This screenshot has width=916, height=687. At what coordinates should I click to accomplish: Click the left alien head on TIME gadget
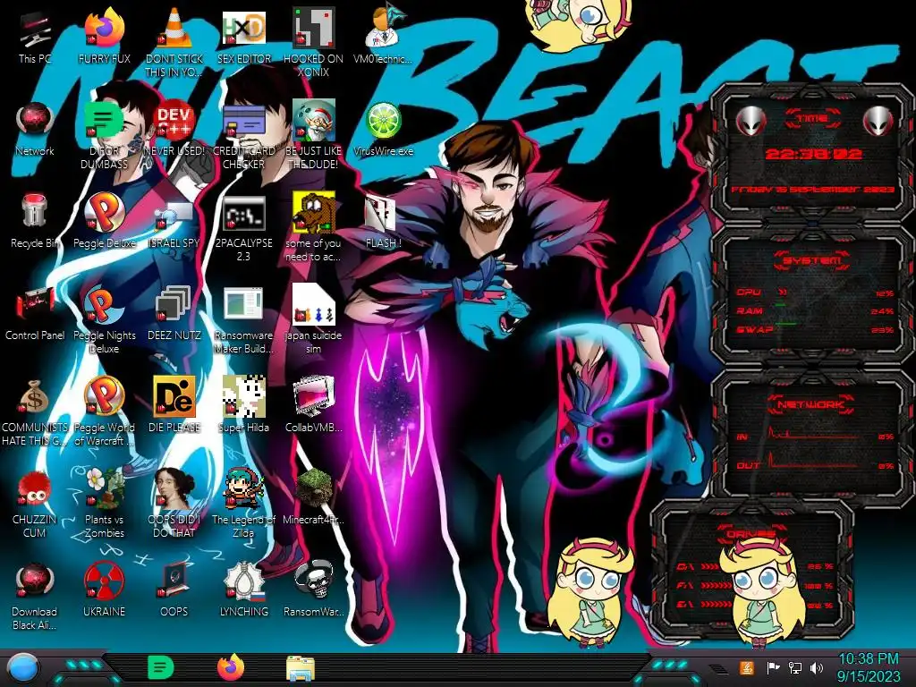[x=750, y=122]
